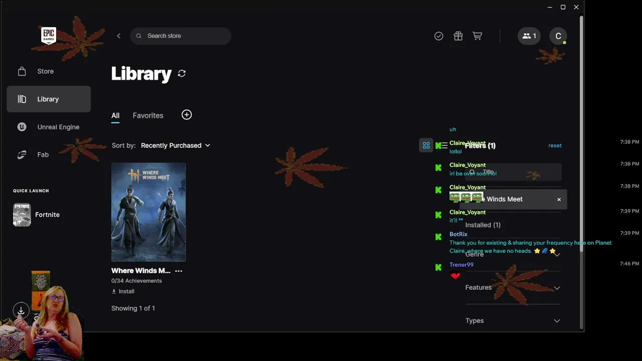Click the Where Winds Meet title
This screenshot has height=361, width=642.
coord(141,271)
